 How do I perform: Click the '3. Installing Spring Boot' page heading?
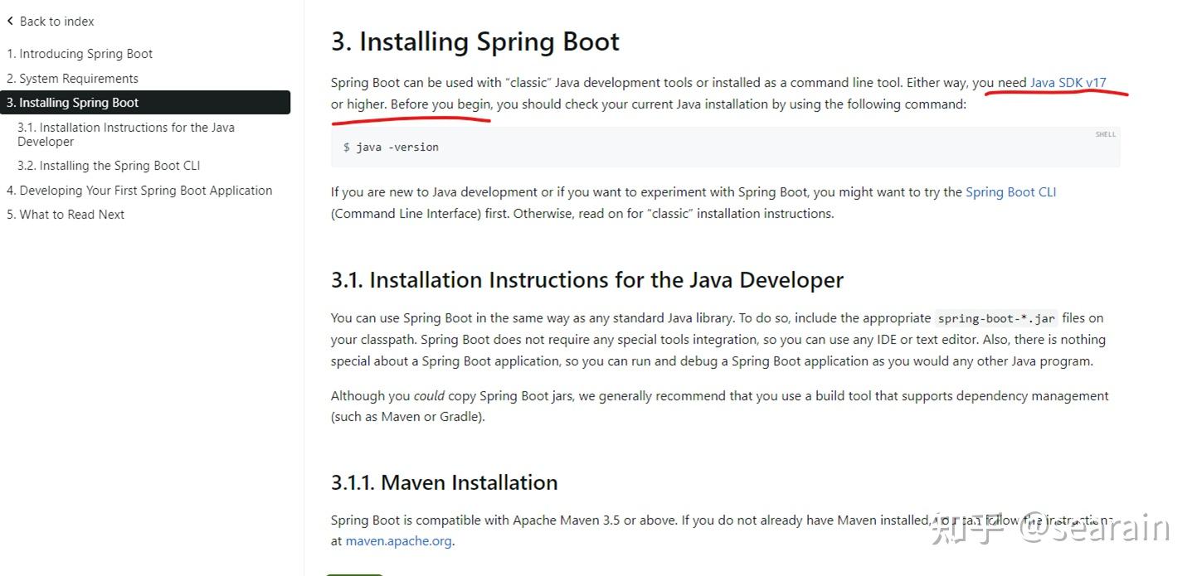click(x=474, y=41)
